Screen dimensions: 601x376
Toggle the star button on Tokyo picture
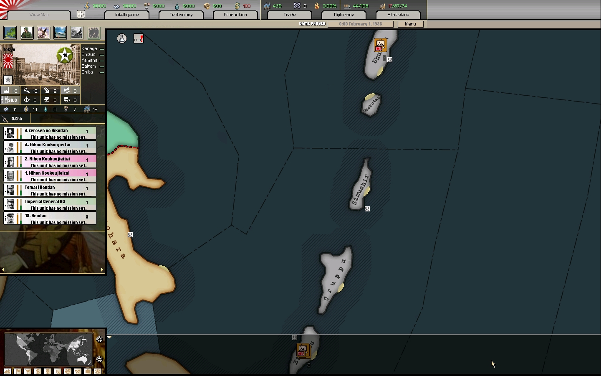tap(8, 79)
